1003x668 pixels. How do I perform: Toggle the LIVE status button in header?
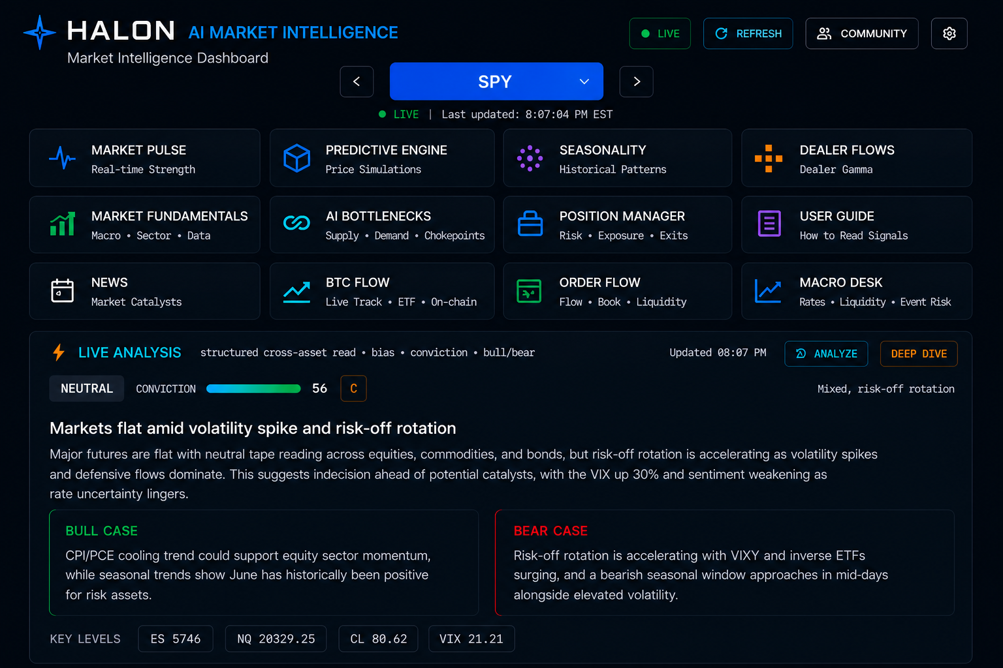[x=660, y=33]
